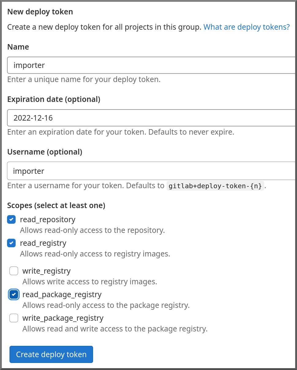The image size is (297, 370).
Task: Click the 'New deploy token' heading
Action: point(40,12)
